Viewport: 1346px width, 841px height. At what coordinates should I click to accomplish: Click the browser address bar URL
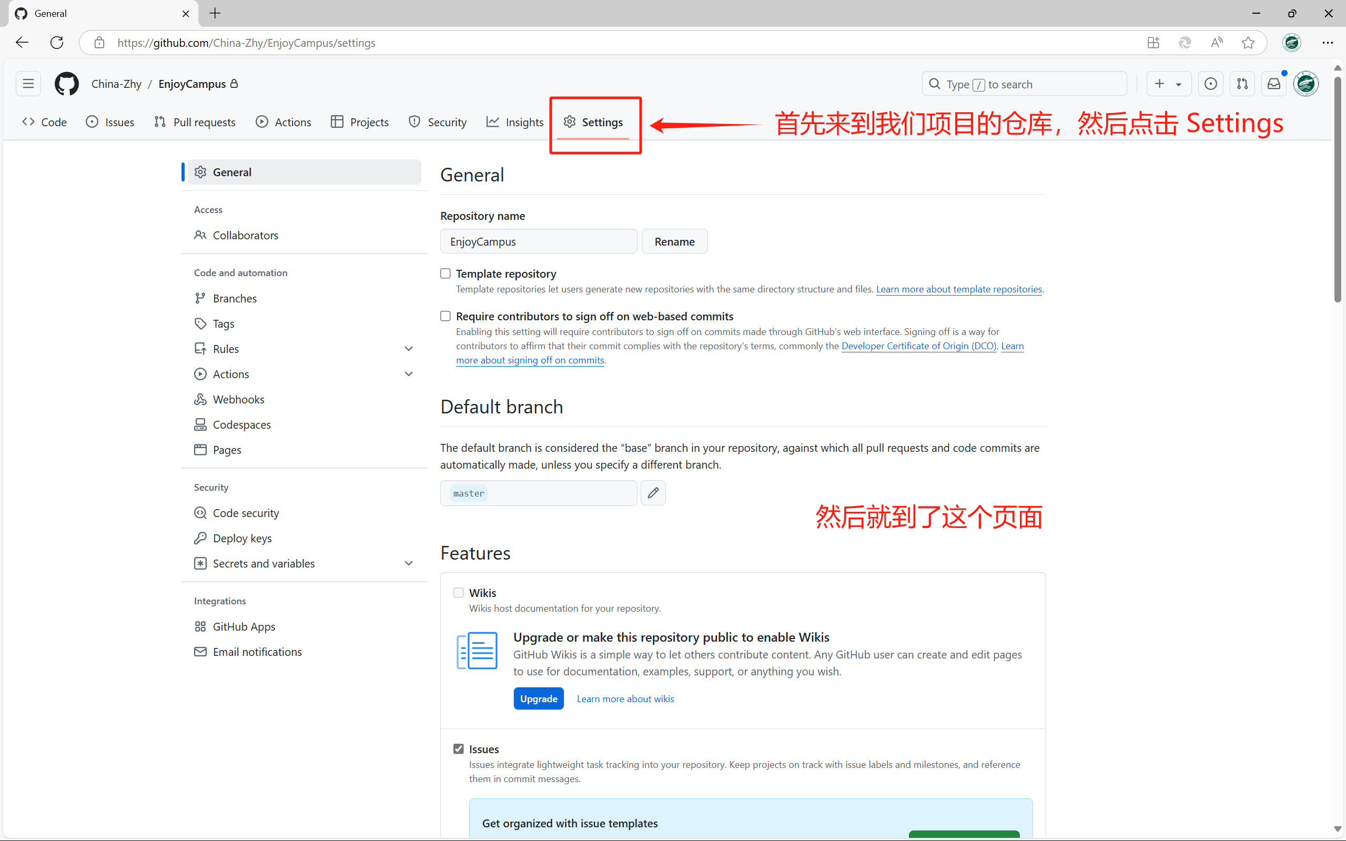tap(246, 43)
